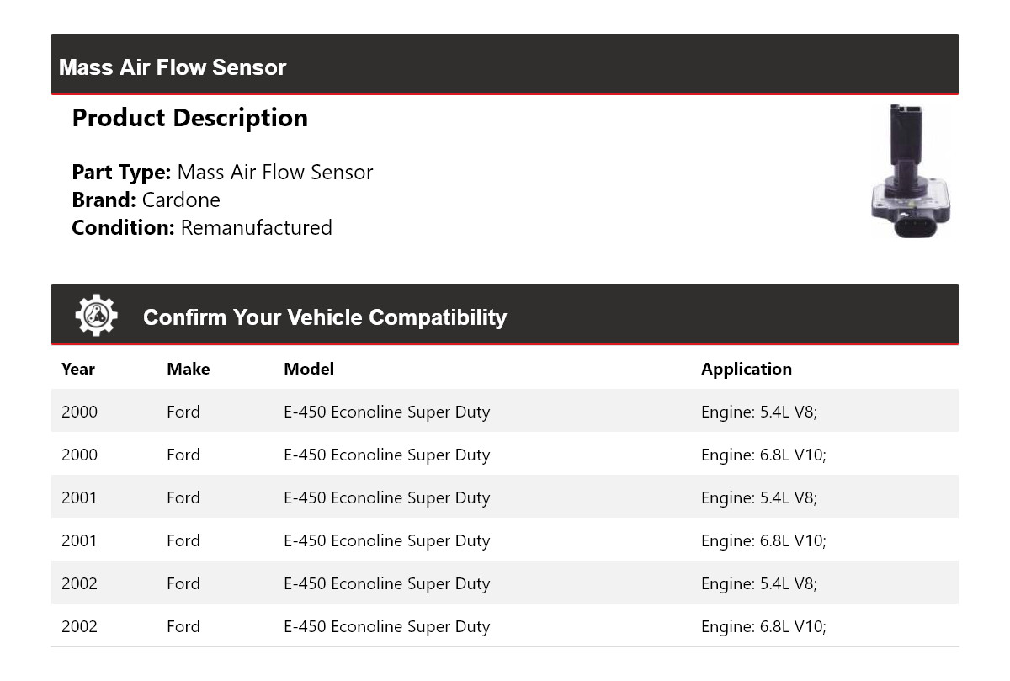Click the Part Type label
Image resolution: width=1010 pixels, height=681 pixels.
(x=121, y=173)
